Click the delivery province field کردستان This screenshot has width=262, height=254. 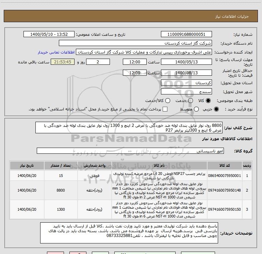pos(186,83)
